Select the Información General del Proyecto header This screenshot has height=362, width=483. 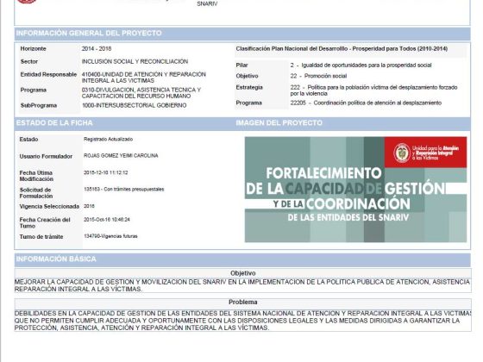(x=89, y=34)
